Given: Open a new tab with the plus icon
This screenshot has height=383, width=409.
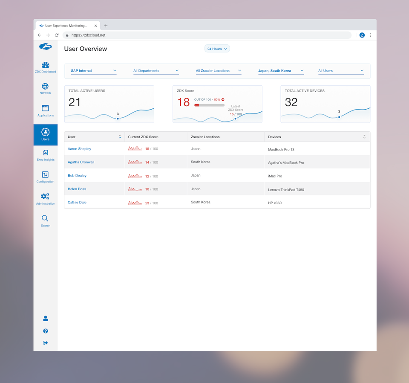Looking at the screenshot, I should pyautogui.click(x=106, y=26).
